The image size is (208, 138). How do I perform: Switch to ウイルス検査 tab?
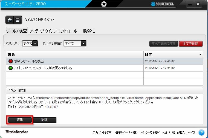tap(17, 31)
